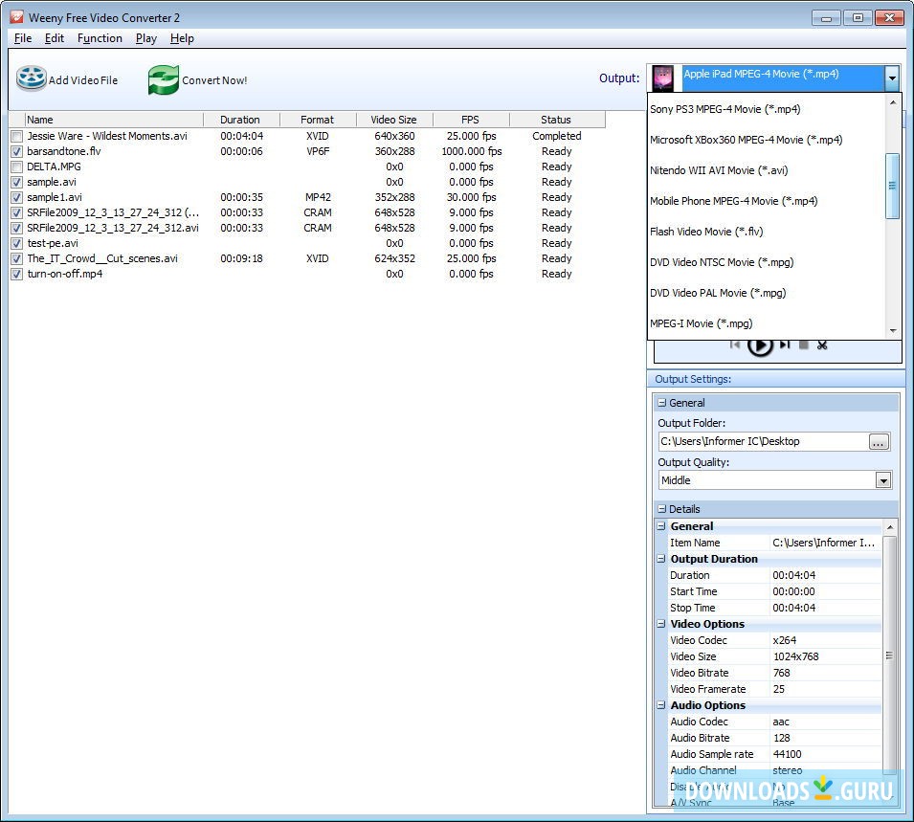Click the green Convert Now arrows icon

coord(164,80)
